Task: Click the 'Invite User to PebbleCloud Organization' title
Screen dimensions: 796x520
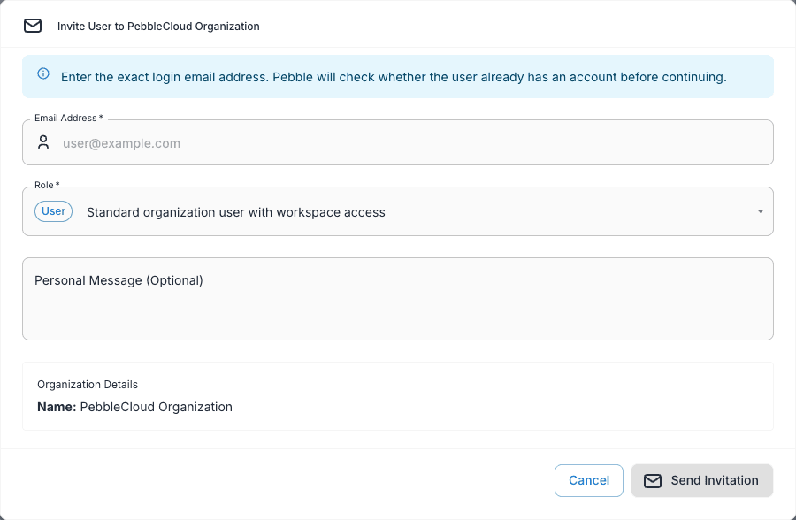Action: coord(158,27)
